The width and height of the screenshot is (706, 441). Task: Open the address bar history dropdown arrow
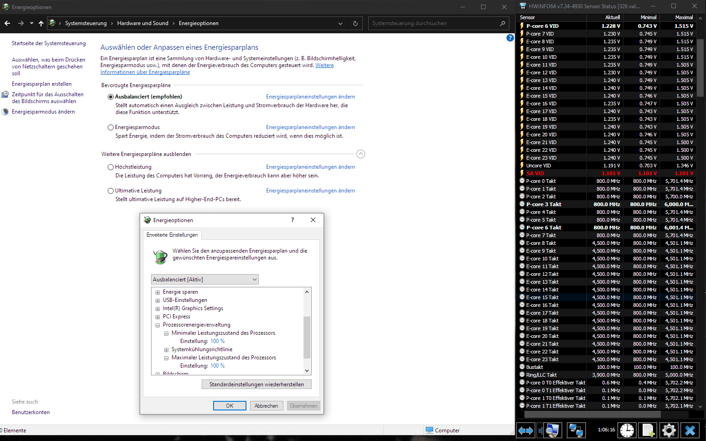click(x=340, y=23)
